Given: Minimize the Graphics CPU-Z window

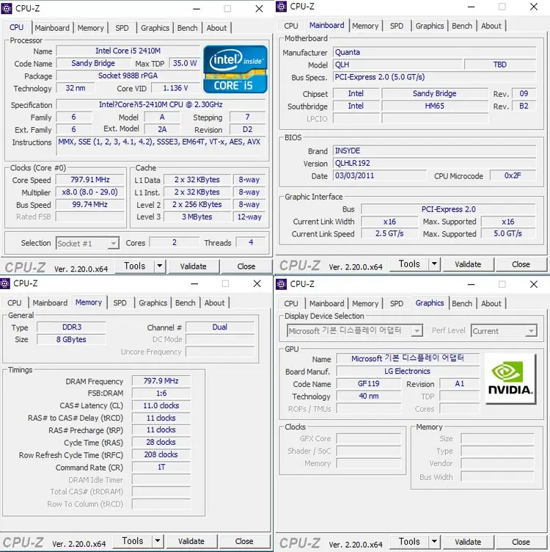Looking at the screenshot, I should (472, 284).
